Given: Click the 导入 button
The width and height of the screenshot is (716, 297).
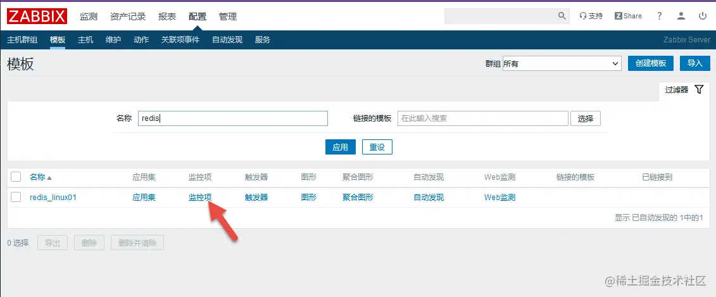Looking at the screenshot, I should tap(695, 63).
